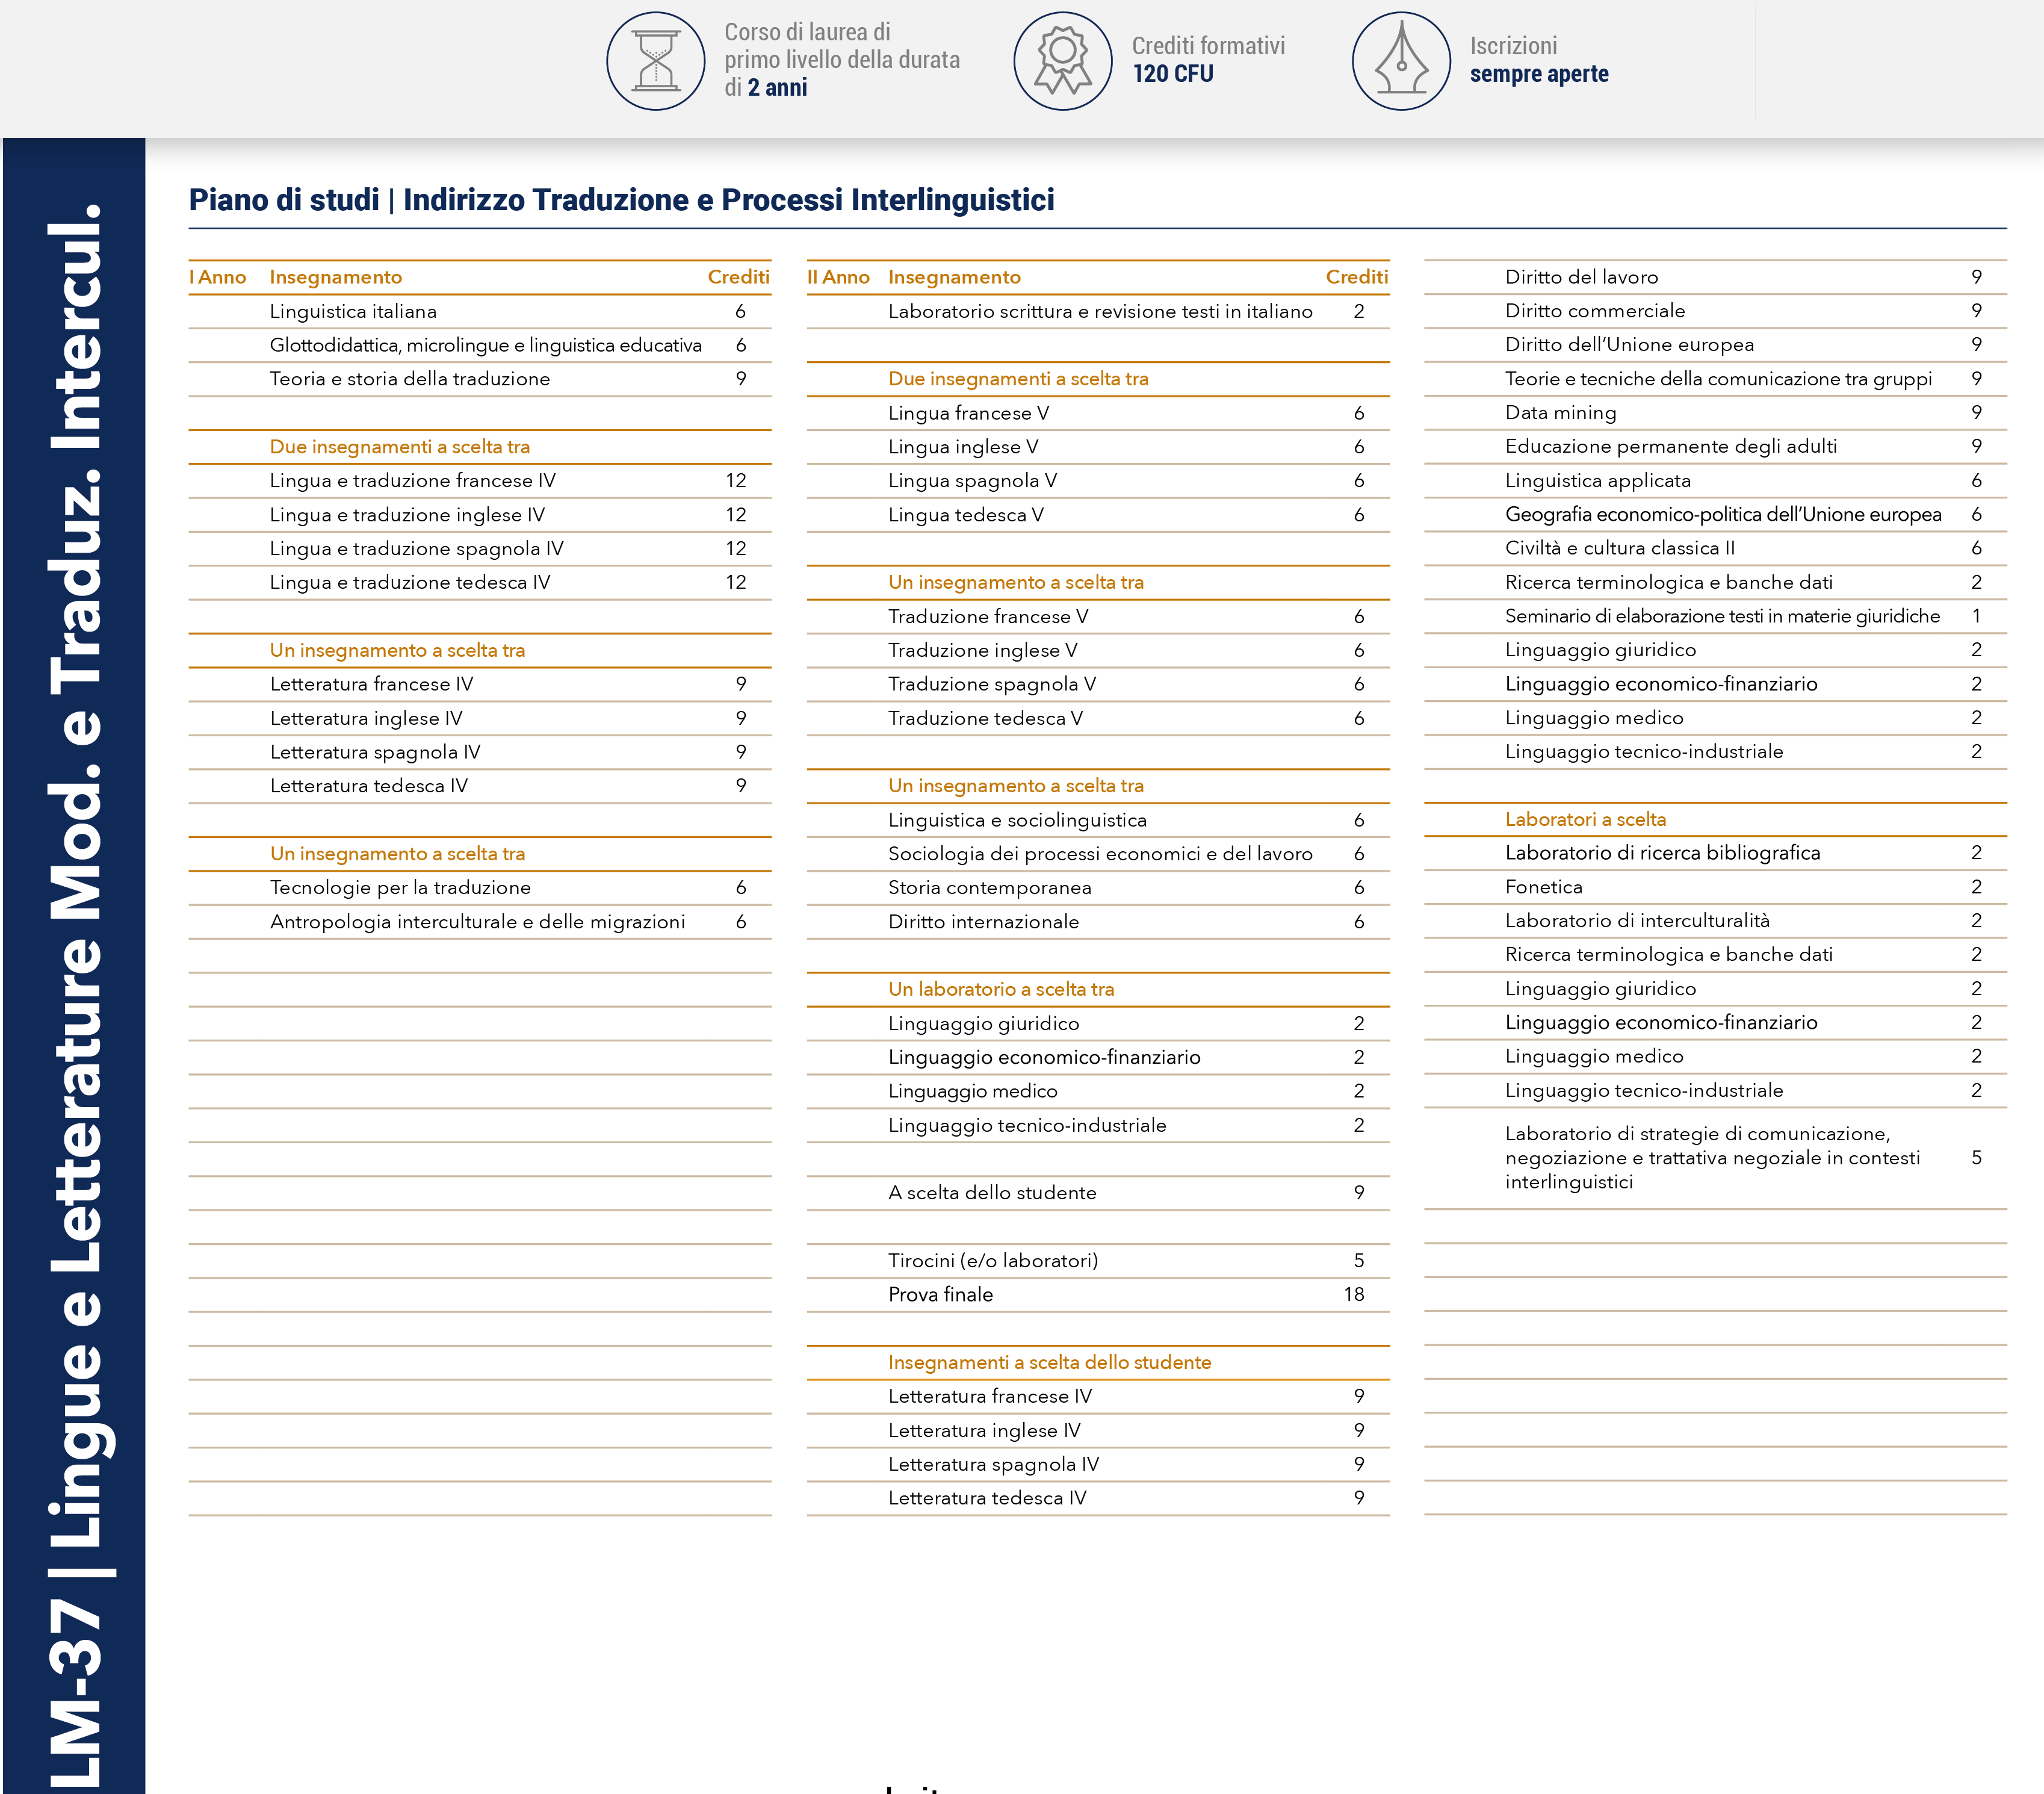Click 'Traduzione tedesca V' entry
Image resolution: width=2044 pixels, height=1794 pixels.
985,719
